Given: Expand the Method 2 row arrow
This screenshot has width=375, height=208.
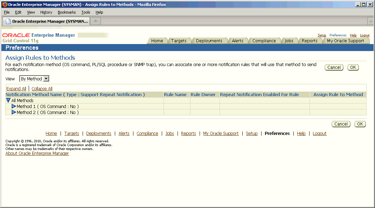Looking at the screenshot, I should (x=14, y=112).
